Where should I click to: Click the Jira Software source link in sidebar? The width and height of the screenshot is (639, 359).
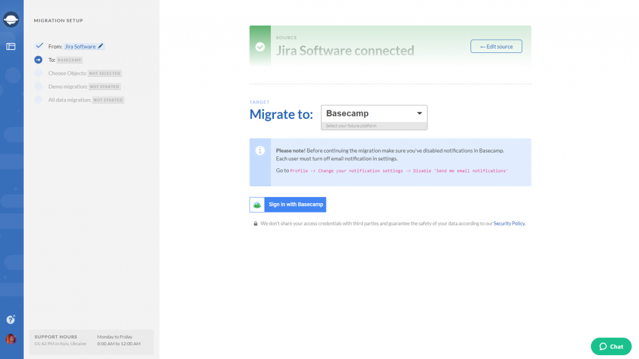(80, 47)
